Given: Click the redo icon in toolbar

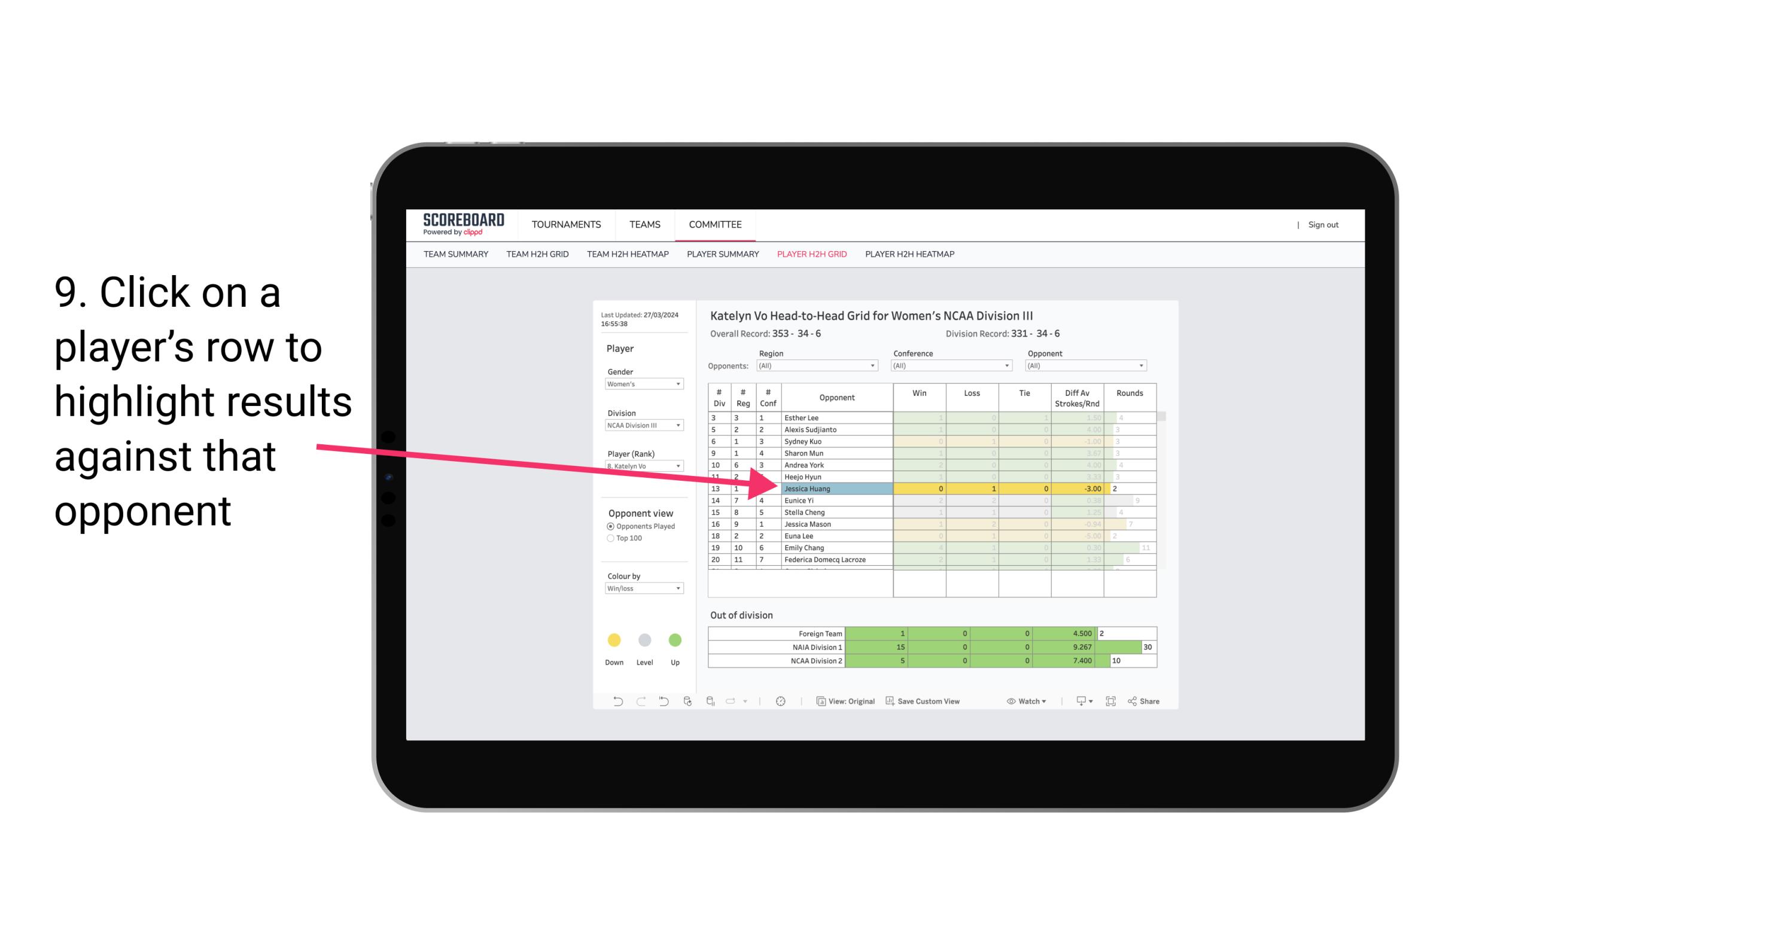Looking at the screenshot, I should click(x=640, y=703).
